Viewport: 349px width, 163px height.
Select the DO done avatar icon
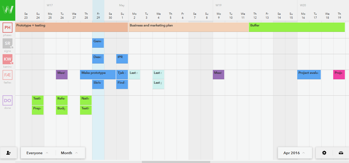click(8, 101)
